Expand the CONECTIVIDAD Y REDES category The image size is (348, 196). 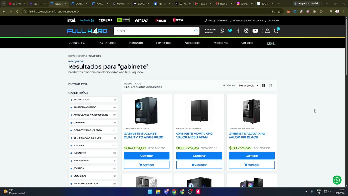93,130
